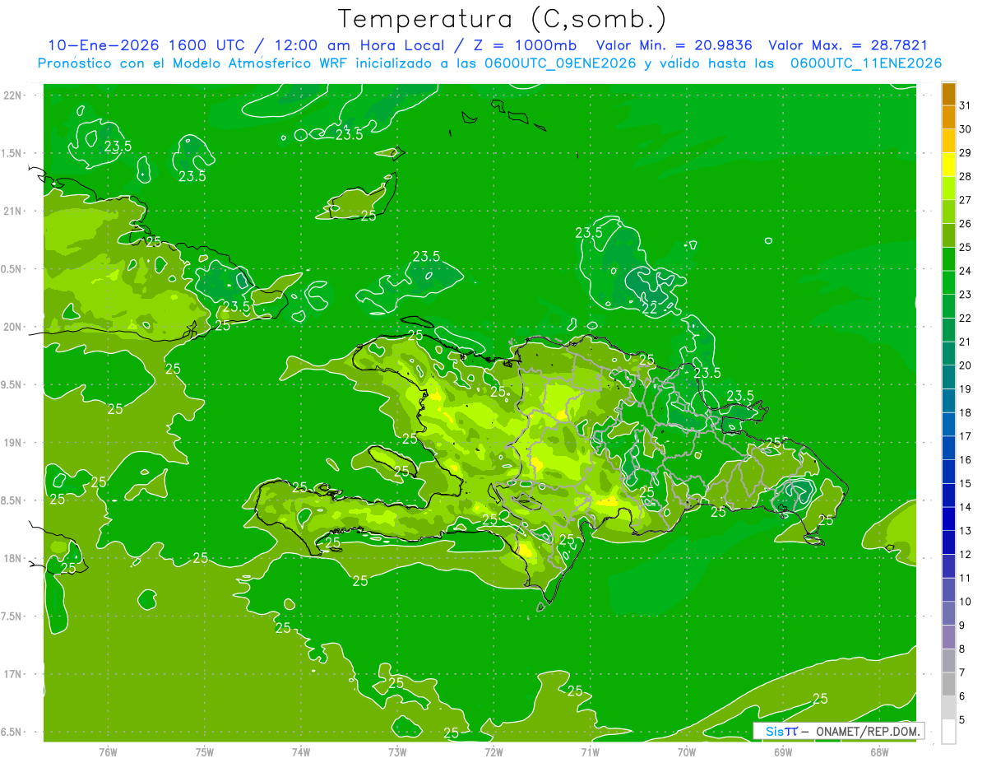Click the '76W' longitude axis label
987x763 pixels.
[108, 752]
